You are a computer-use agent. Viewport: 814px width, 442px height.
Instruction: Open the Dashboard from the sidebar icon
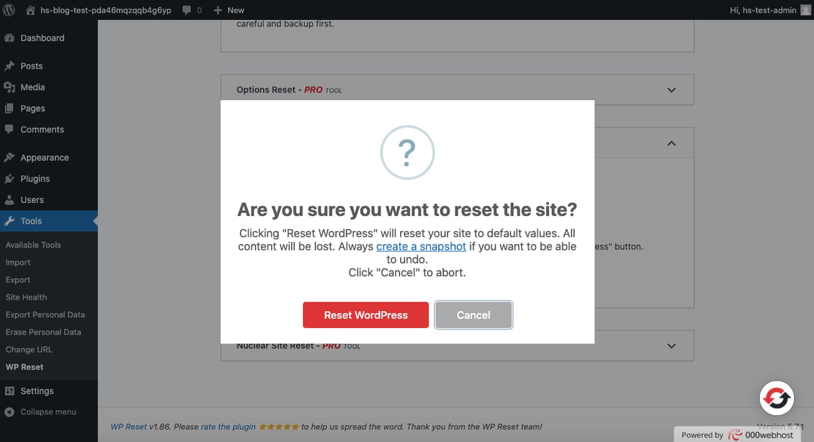10,38
